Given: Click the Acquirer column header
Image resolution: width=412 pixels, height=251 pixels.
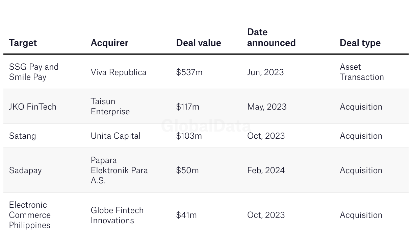Looking at the screenshot, I should 109,43.
